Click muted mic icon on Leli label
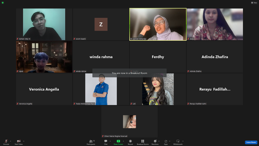This screenshot has width=259, height=146. pyautogui.click(x=131, y=104)
